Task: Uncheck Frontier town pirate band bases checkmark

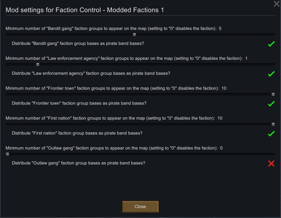Action: coord(271,104)
